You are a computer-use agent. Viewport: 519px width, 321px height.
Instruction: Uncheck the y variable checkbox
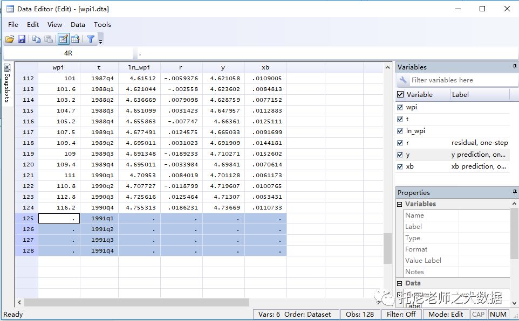click(x=400, y=155)
